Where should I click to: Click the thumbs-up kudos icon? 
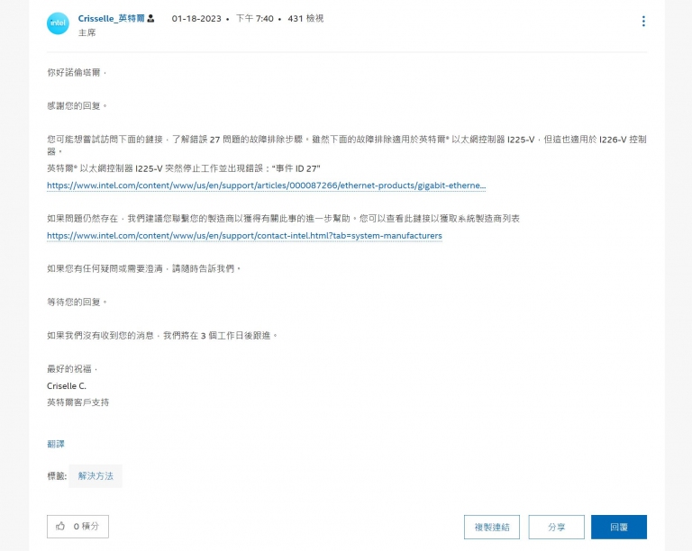(x=60, y=526)
